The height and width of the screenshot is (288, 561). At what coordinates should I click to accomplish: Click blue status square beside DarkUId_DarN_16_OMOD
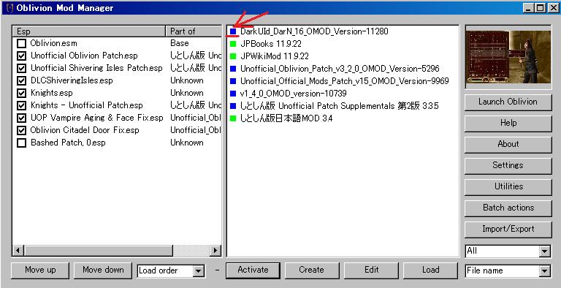tap(233, 31)
